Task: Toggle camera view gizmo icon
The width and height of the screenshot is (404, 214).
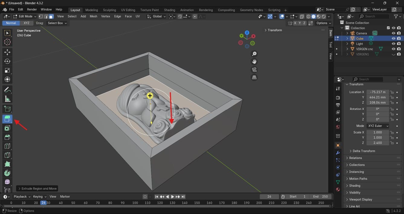Action: click(254, 70)
